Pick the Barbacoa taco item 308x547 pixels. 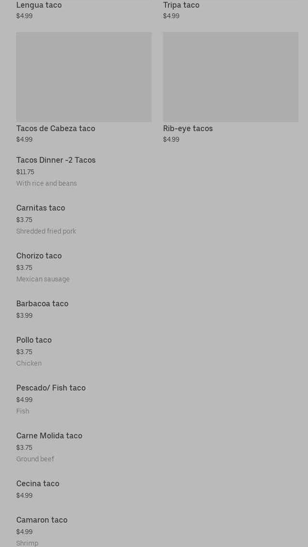(42, 304)
